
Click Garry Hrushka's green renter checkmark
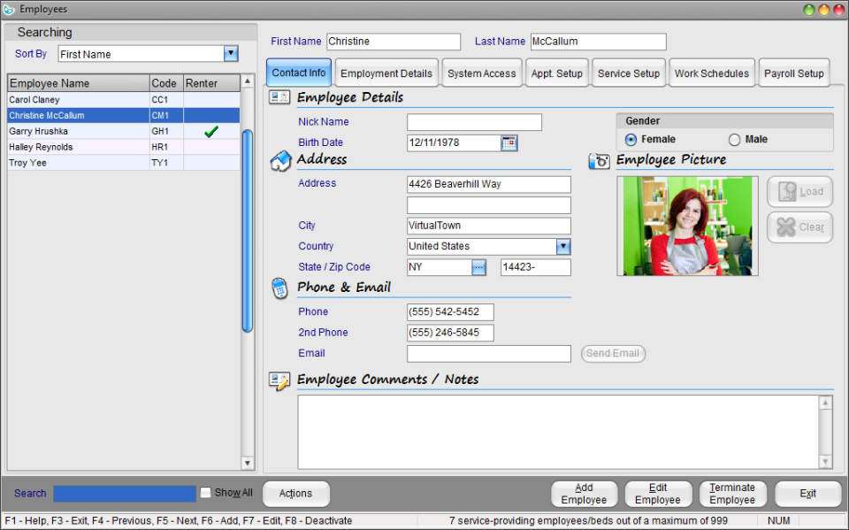(x=211, y=131)
